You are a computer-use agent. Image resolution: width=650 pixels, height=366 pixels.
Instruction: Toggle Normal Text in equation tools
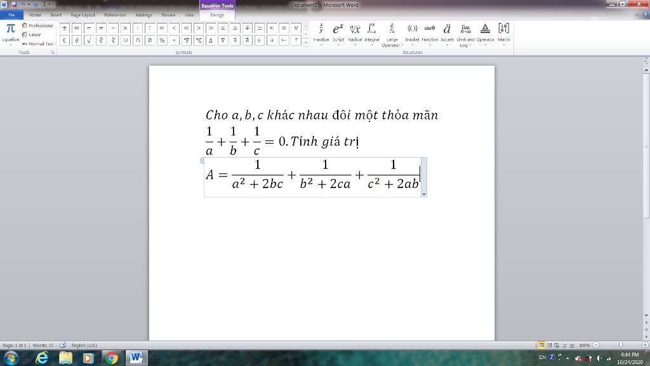pyautogui.click(x=37, y=44)
